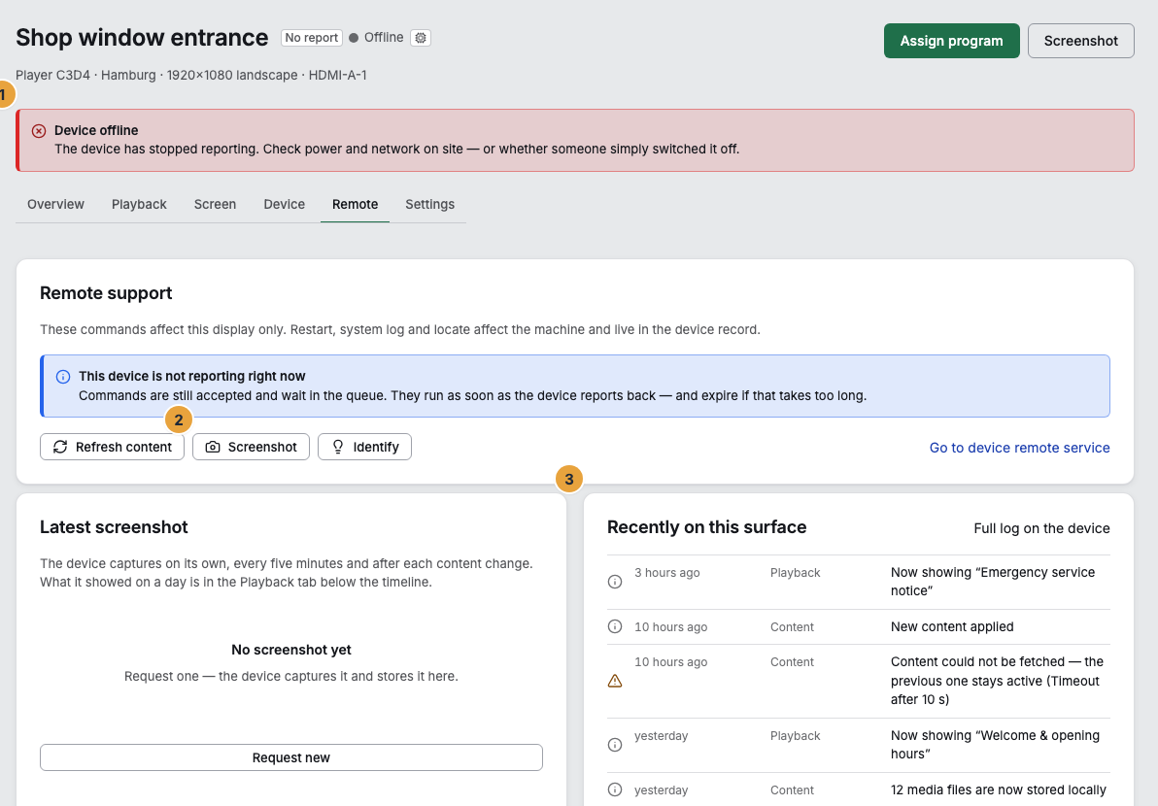The height and width of the screenshot is (806, 1158).
Task: Click Request new screenshot button
Action: tap(291, 757)
